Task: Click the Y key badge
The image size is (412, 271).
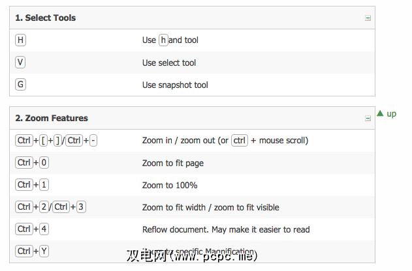Action: click(44, 251)
